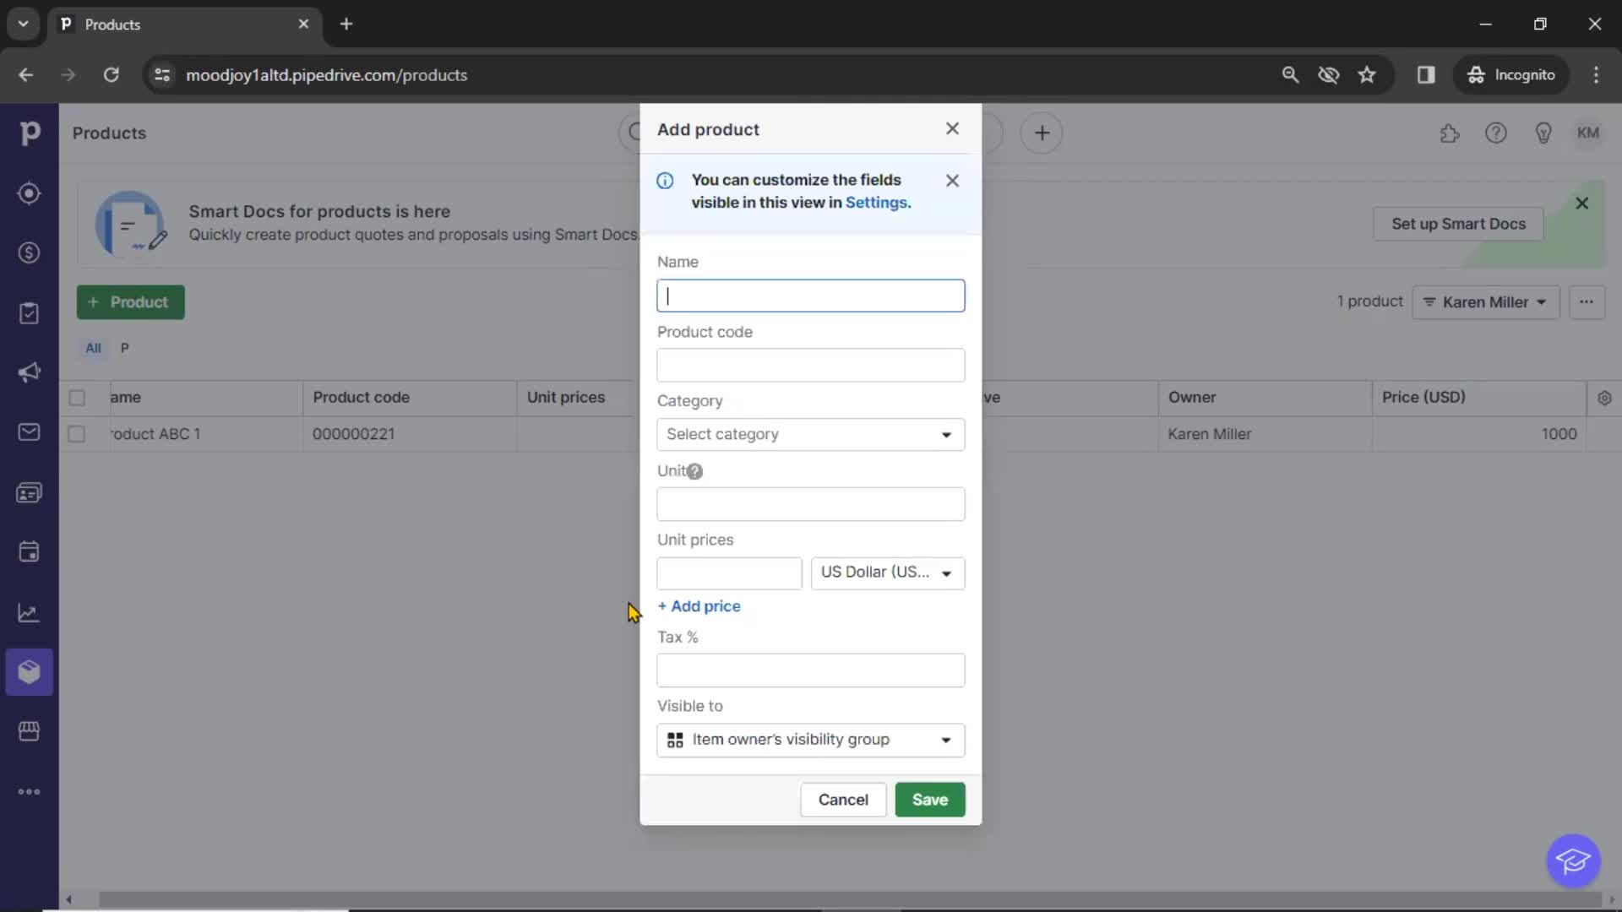
Task: Open the marketplace/integrations icon in sidebar
Action: pyautogui.click(x=30, y=730)
